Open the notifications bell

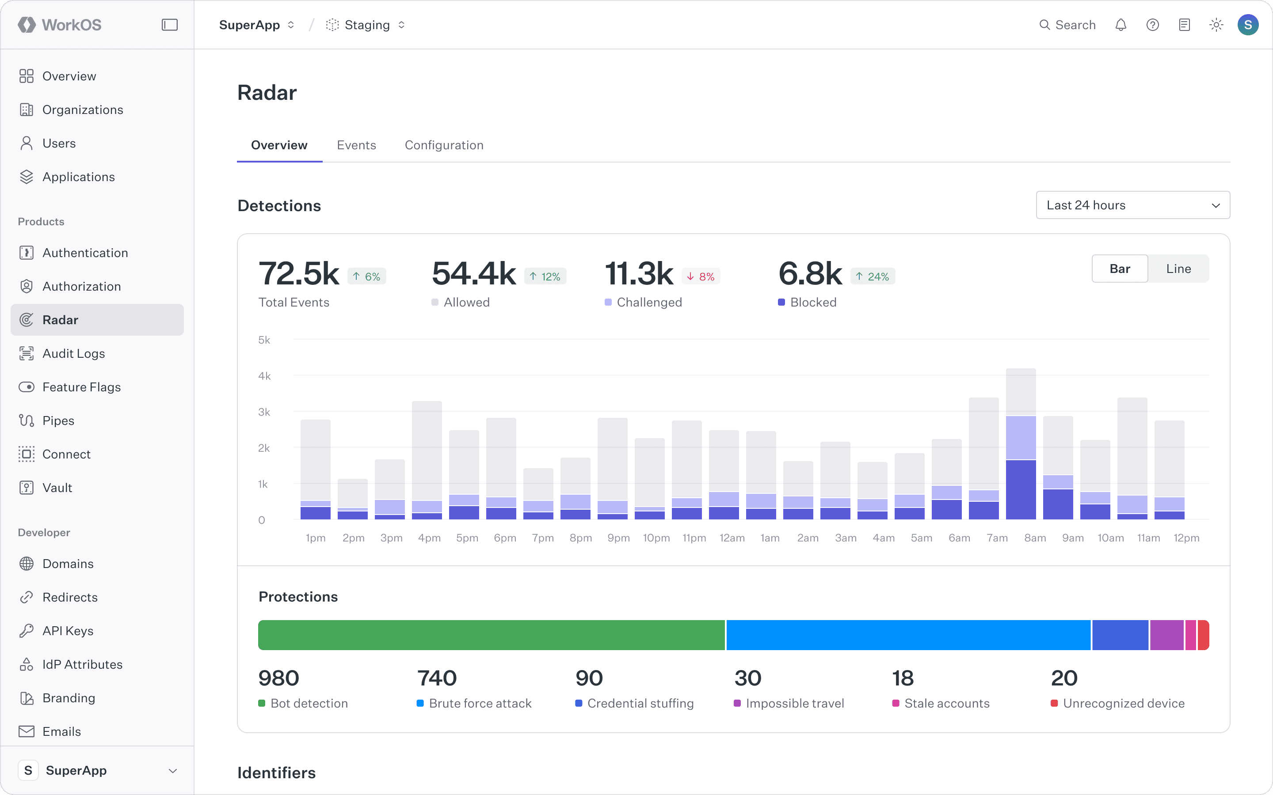[1121, 25]
